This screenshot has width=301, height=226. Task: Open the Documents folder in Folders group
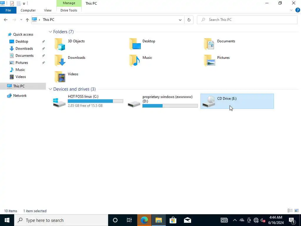(219, 44)
